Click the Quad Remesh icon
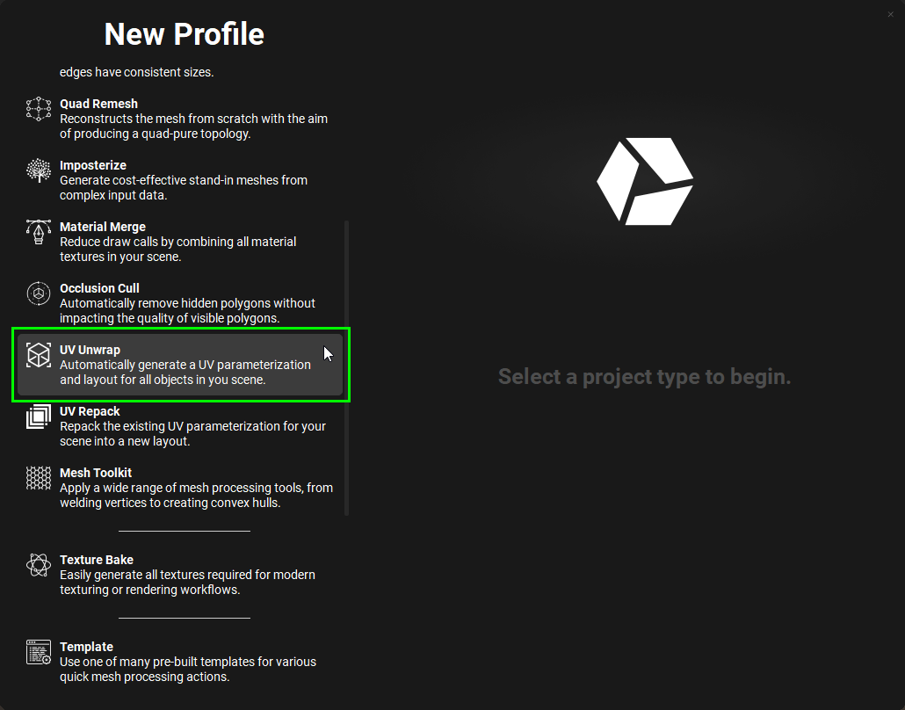This screenshot has height=710, width=905. pyautogui.click(x=39, y=109)
